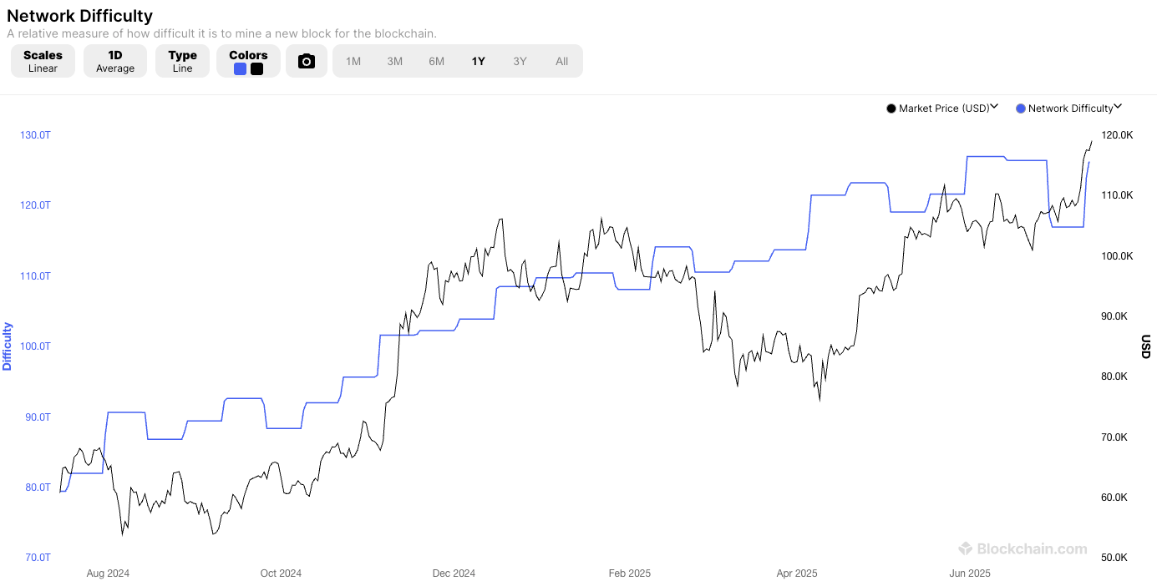
Task: Click the 1D Average interval control
Action: (115, 60)
